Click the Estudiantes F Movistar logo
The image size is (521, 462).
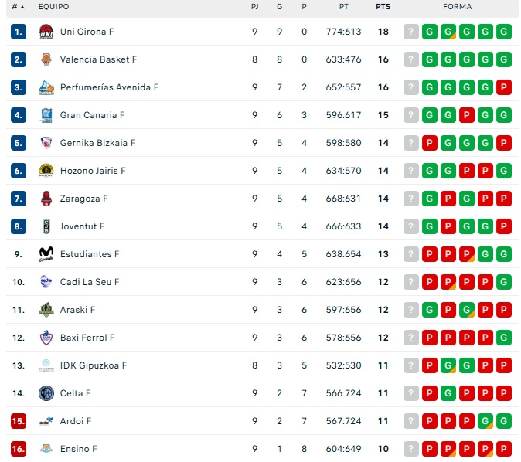click(x=46, y=254)
